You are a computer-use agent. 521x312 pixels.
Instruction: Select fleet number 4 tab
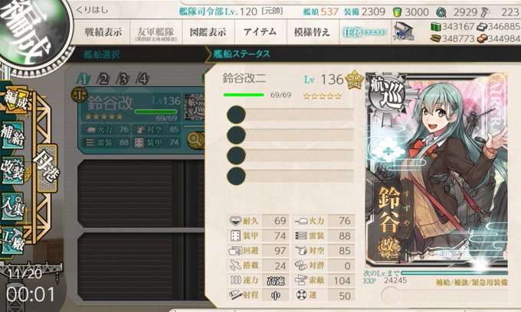coord(143,79)
